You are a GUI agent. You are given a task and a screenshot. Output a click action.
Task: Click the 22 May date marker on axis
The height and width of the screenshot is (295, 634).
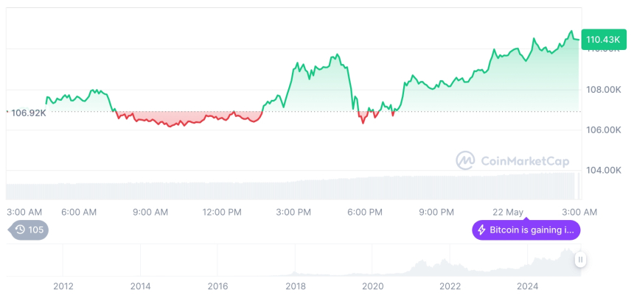509,212
